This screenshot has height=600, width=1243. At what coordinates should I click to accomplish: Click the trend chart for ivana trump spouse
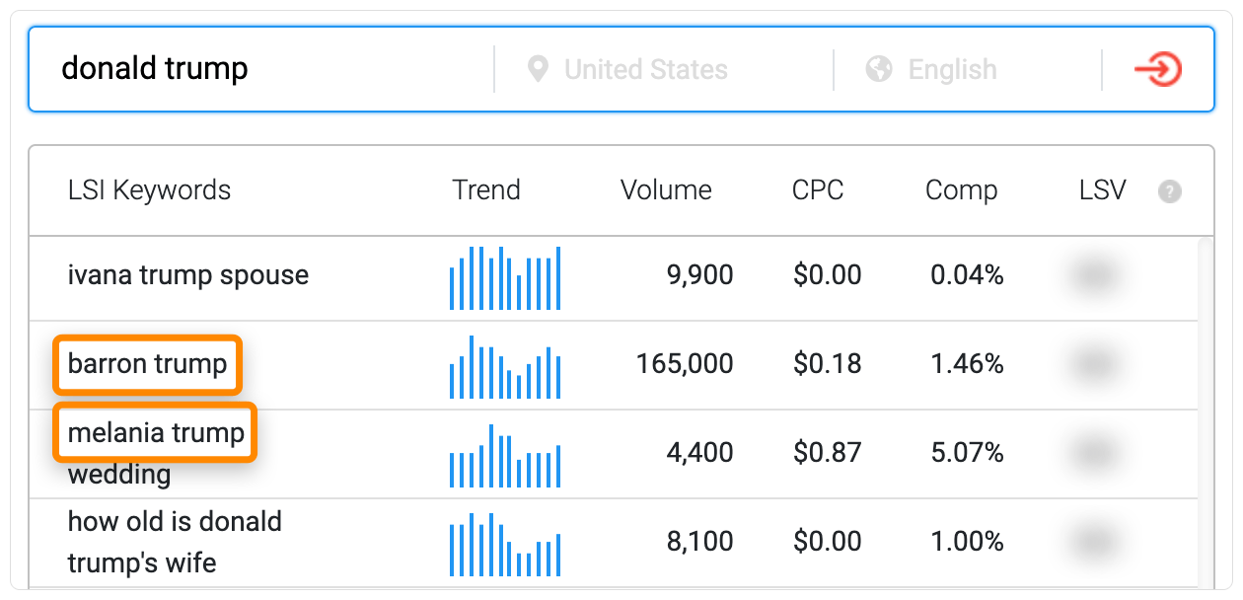(505, 277)
